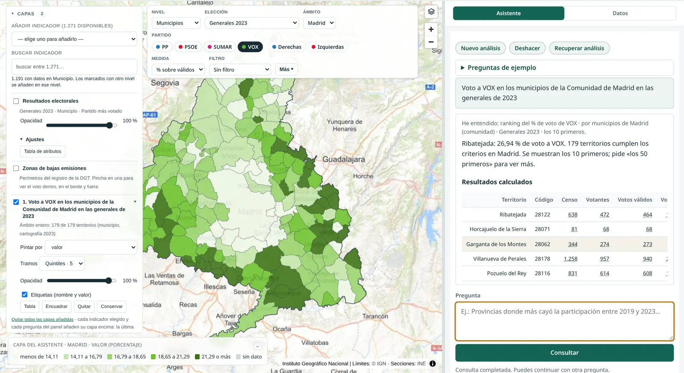Image resolution: width=684 pixels, height=373 pixels.
Task: Click 'Quitar todas las capas añadidas' link
Action: (42, 320)
